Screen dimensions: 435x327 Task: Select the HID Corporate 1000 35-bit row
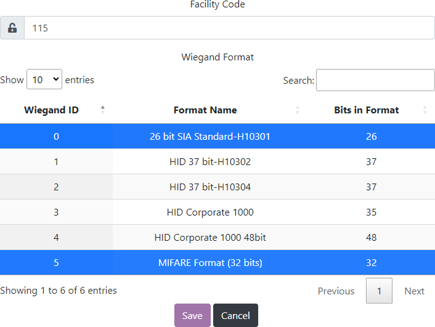(x=209, y=212)
